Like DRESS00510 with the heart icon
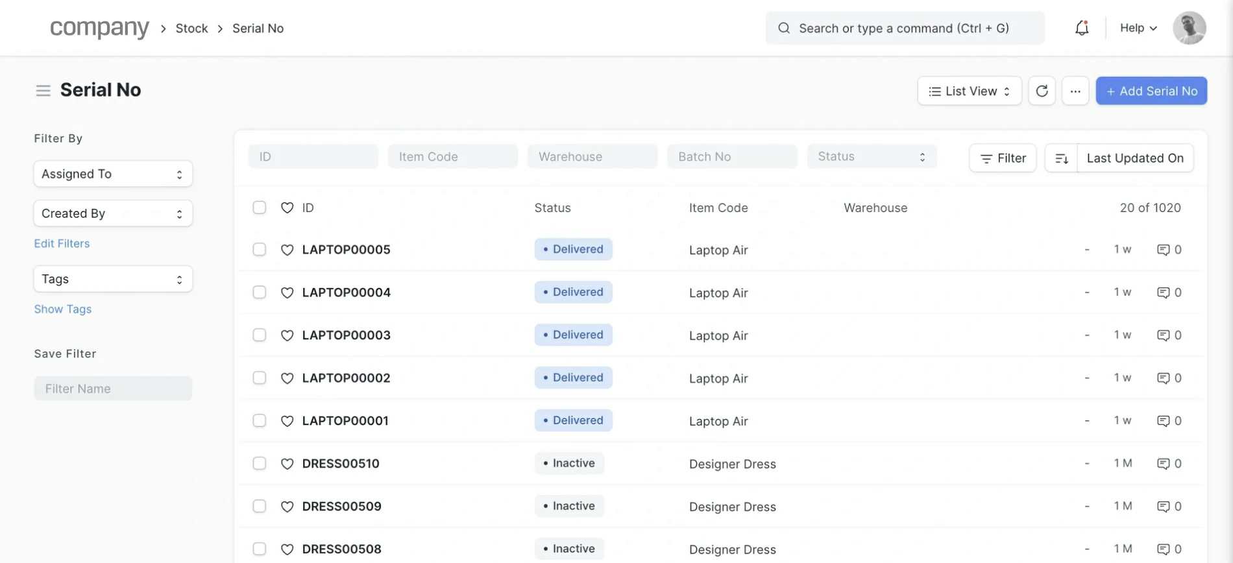Viewport: 1233px width, 563px height. pyautogui.click(x=287, y=464)
